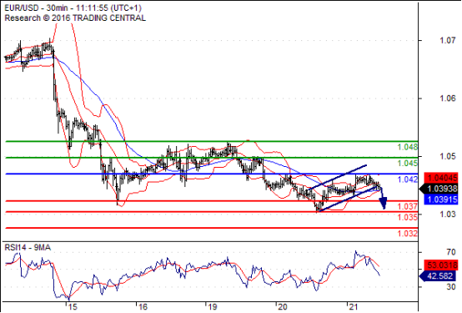Click the black 1.03938 current price tag
Image resolution: width=462 pixels, height=313 pixels.
point(439,189)
